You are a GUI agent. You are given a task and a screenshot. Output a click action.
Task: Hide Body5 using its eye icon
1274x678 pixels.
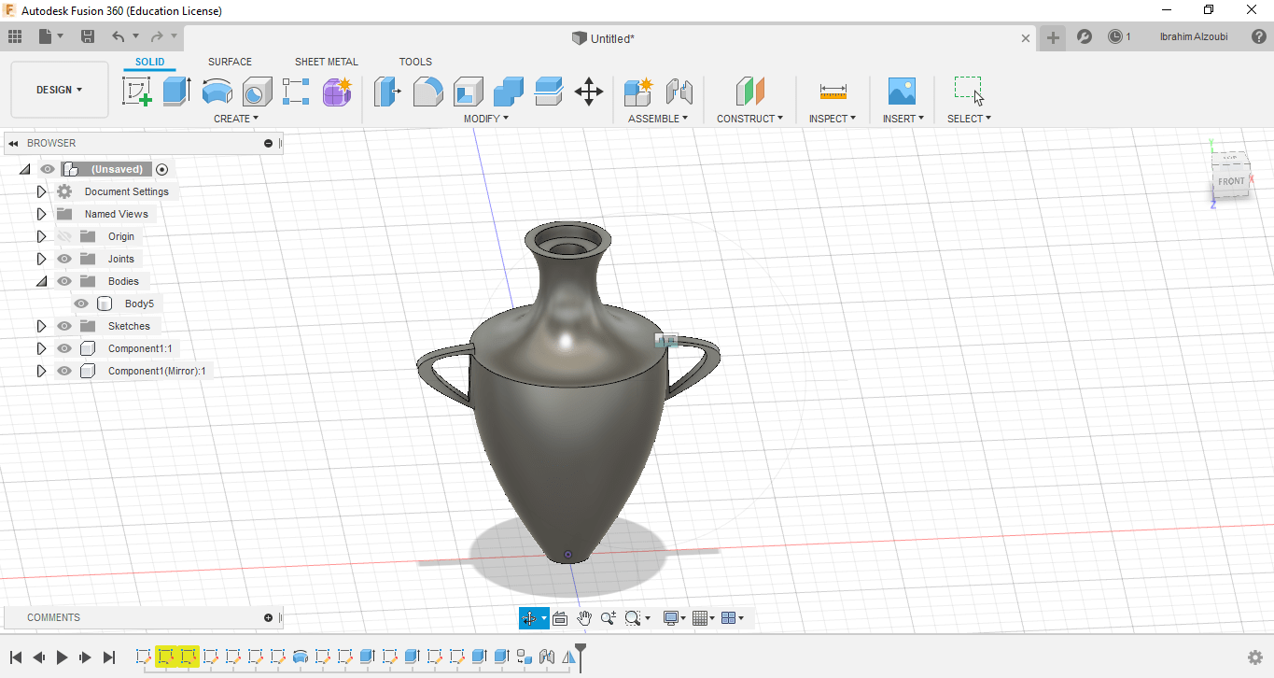point(81,304)
